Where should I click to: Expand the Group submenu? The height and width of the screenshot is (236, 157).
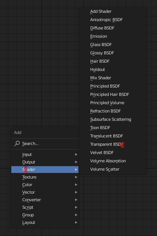click(45, 215)
